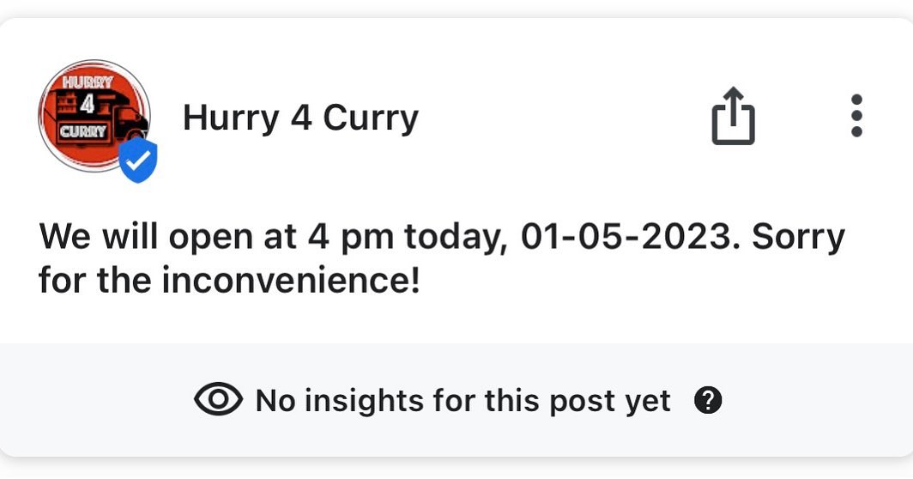Click the Hurry 4 Curry business name
Image resolution: width=913 pixels, height=479 pixels.
click(x=300, y=118)
